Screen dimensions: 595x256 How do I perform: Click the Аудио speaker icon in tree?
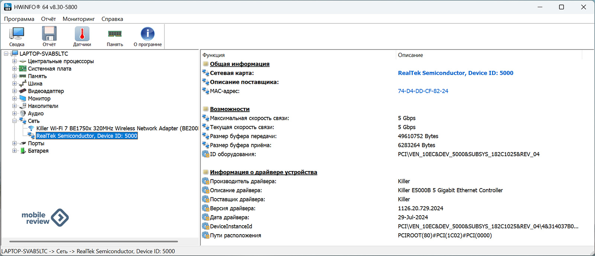pyautogui.click(x=23, y=114)
